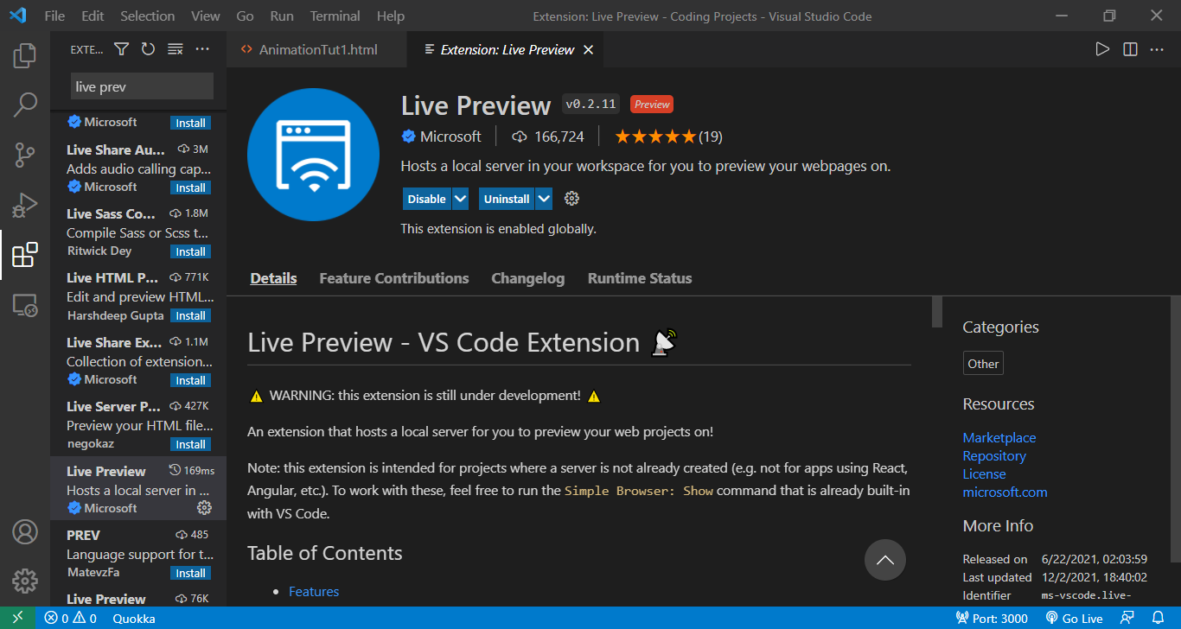Open the Remote Explorer view
The height and width of the screenshot is (629, 1181).
tap(25, 305)
